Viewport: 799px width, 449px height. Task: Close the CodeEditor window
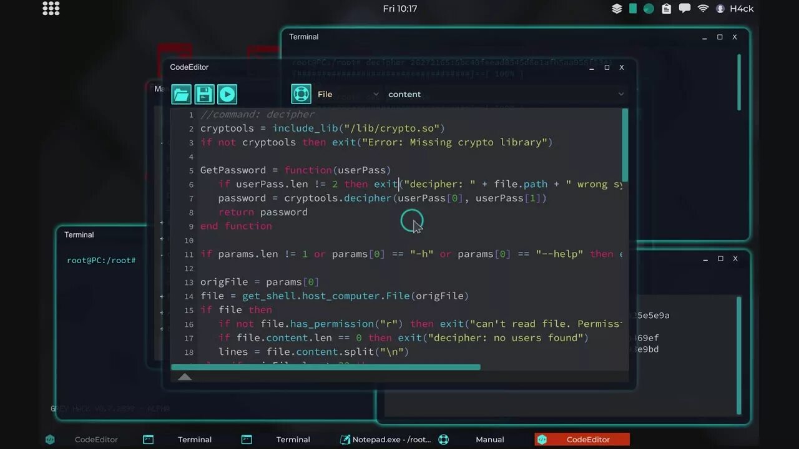click(621, 67)
